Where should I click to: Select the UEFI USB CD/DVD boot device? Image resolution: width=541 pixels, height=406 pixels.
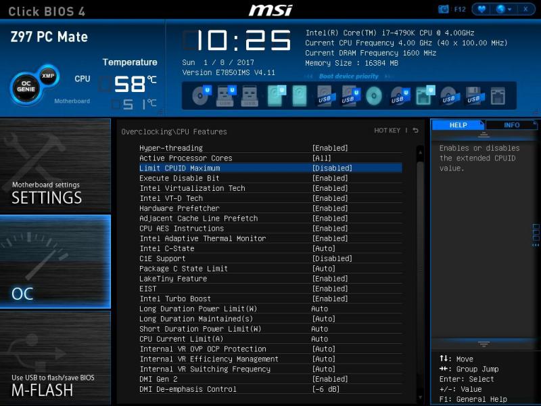[400, 95]
